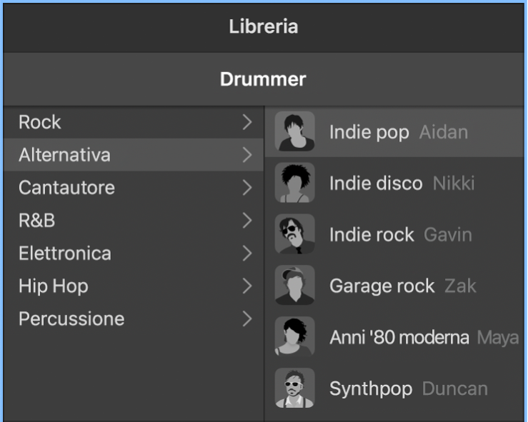Click the Libreria panel title
The width and height of the screenshot is (528, 422).
[264, 26]
